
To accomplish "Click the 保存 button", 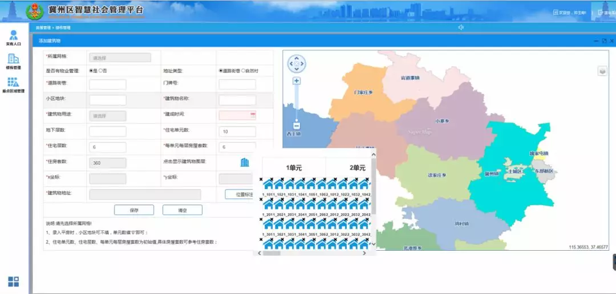I will click(134, 210).
